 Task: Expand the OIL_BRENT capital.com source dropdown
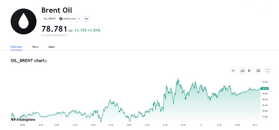(62, 19)
